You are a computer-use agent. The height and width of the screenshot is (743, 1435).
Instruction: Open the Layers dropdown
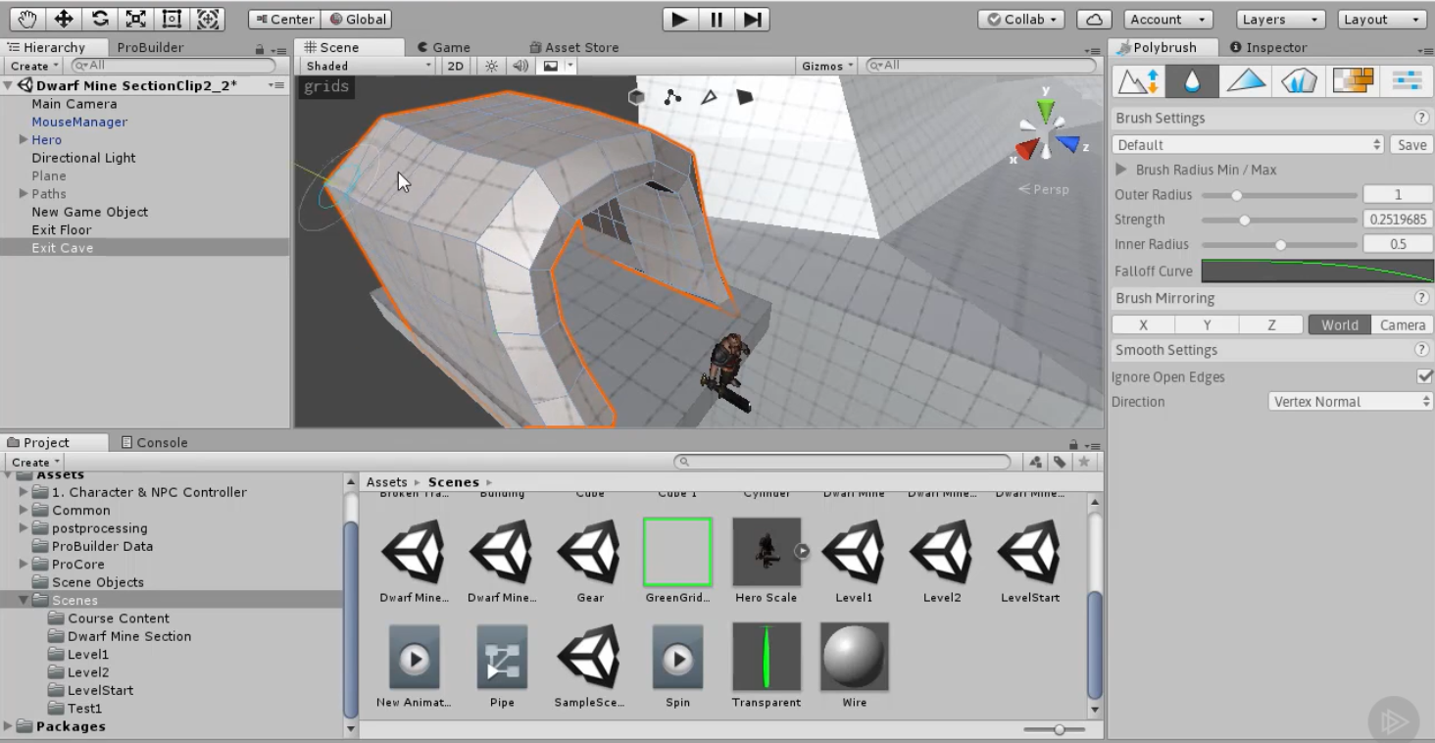click(1280, 20)
